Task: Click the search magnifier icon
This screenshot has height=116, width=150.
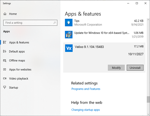Action: [x=55, y=23]
